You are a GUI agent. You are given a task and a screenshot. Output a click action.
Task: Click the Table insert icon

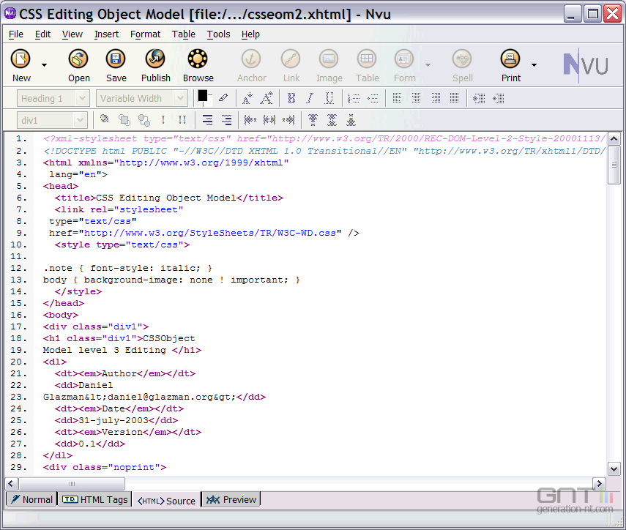[367, 59]
